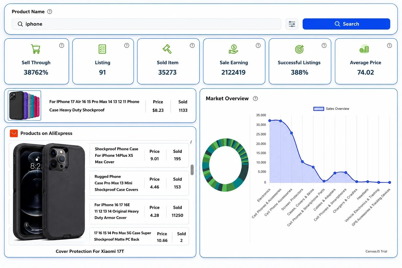Image resolution: width=402 pixels, height=268 pixels.
Task: Open help icon next to Market Overview
Action: coord(255,98)
